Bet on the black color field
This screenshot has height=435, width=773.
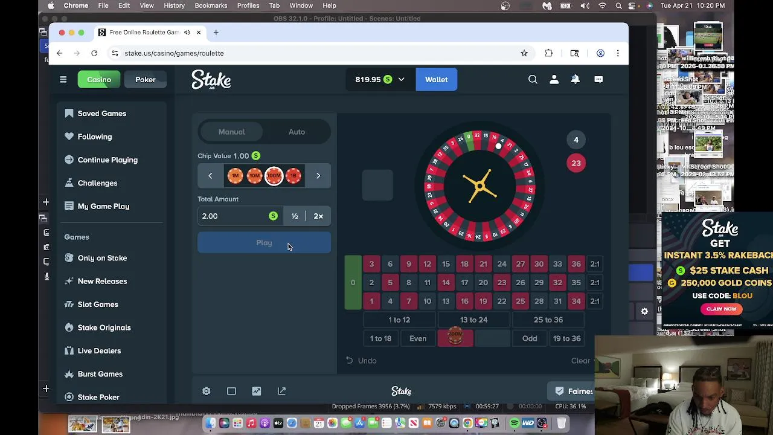pyautogui.click(x=492, y=338)
